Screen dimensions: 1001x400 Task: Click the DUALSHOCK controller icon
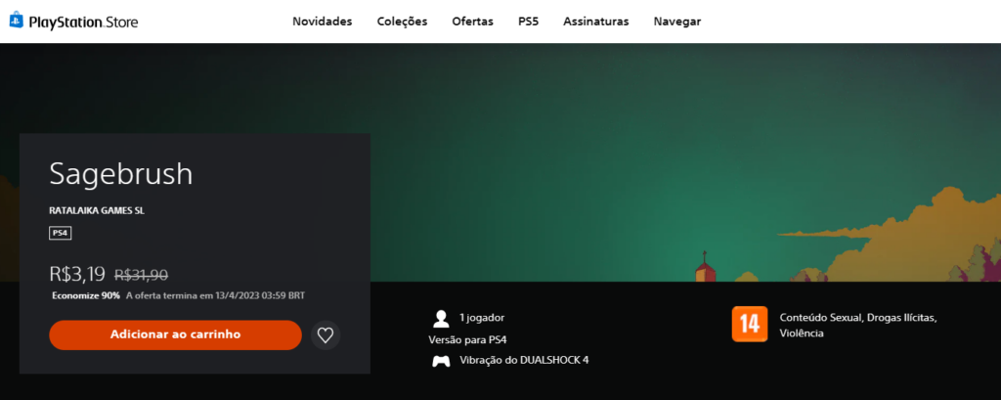pyautogui.click(x=441, y=361)
